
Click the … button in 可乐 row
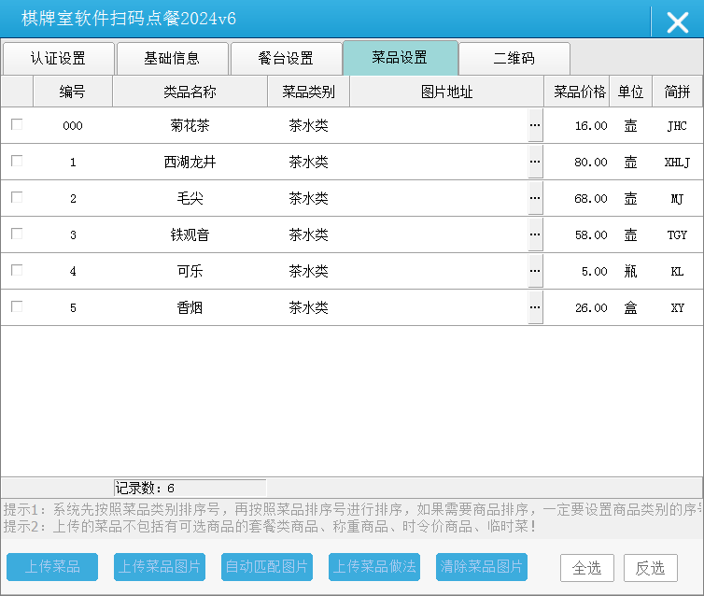tap(535, 271)
